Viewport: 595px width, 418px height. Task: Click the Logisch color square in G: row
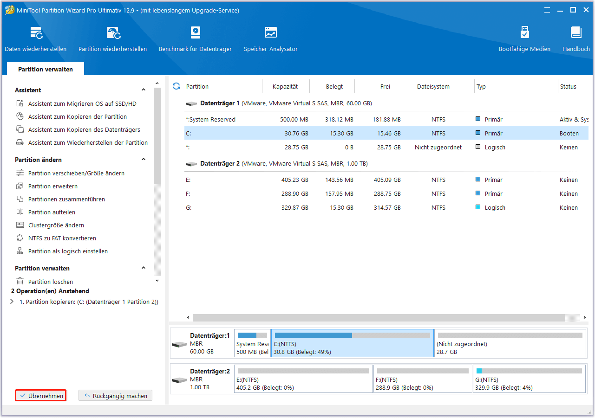[x=478, y=208]
